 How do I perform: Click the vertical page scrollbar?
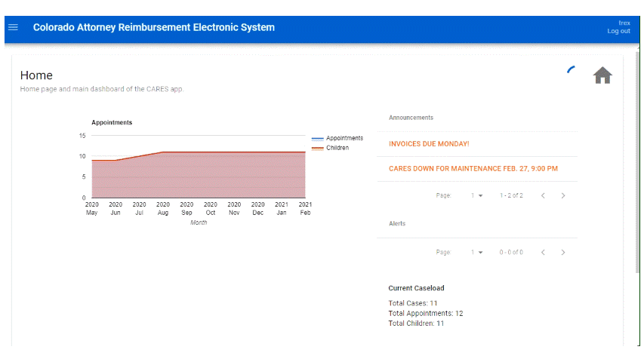pyautogui.click(x=637, y=160)
